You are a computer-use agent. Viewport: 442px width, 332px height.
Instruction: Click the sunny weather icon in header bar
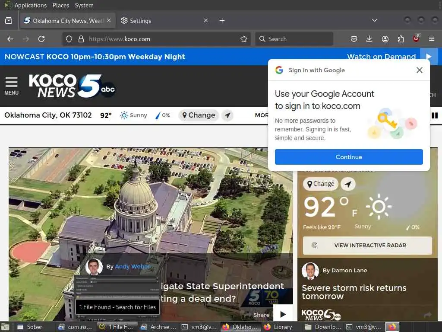[124, 115]
